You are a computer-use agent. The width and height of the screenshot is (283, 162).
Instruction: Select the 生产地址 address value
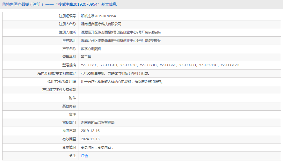coord(120,40)
